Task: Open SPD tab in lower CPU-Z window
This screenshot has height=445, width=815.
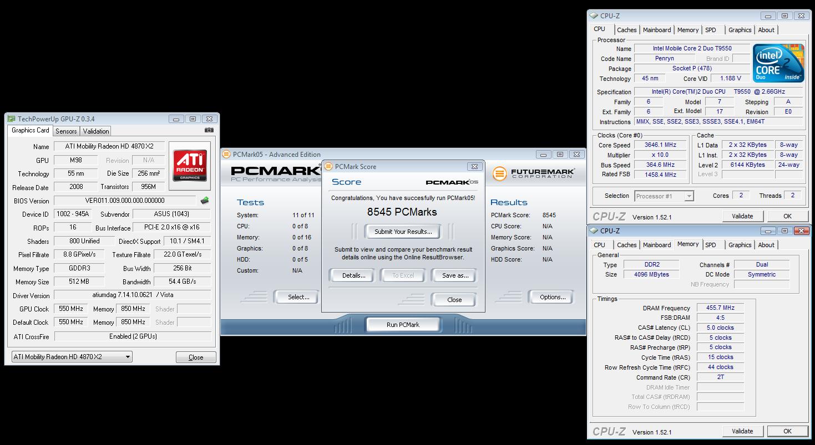Action: 711,245
